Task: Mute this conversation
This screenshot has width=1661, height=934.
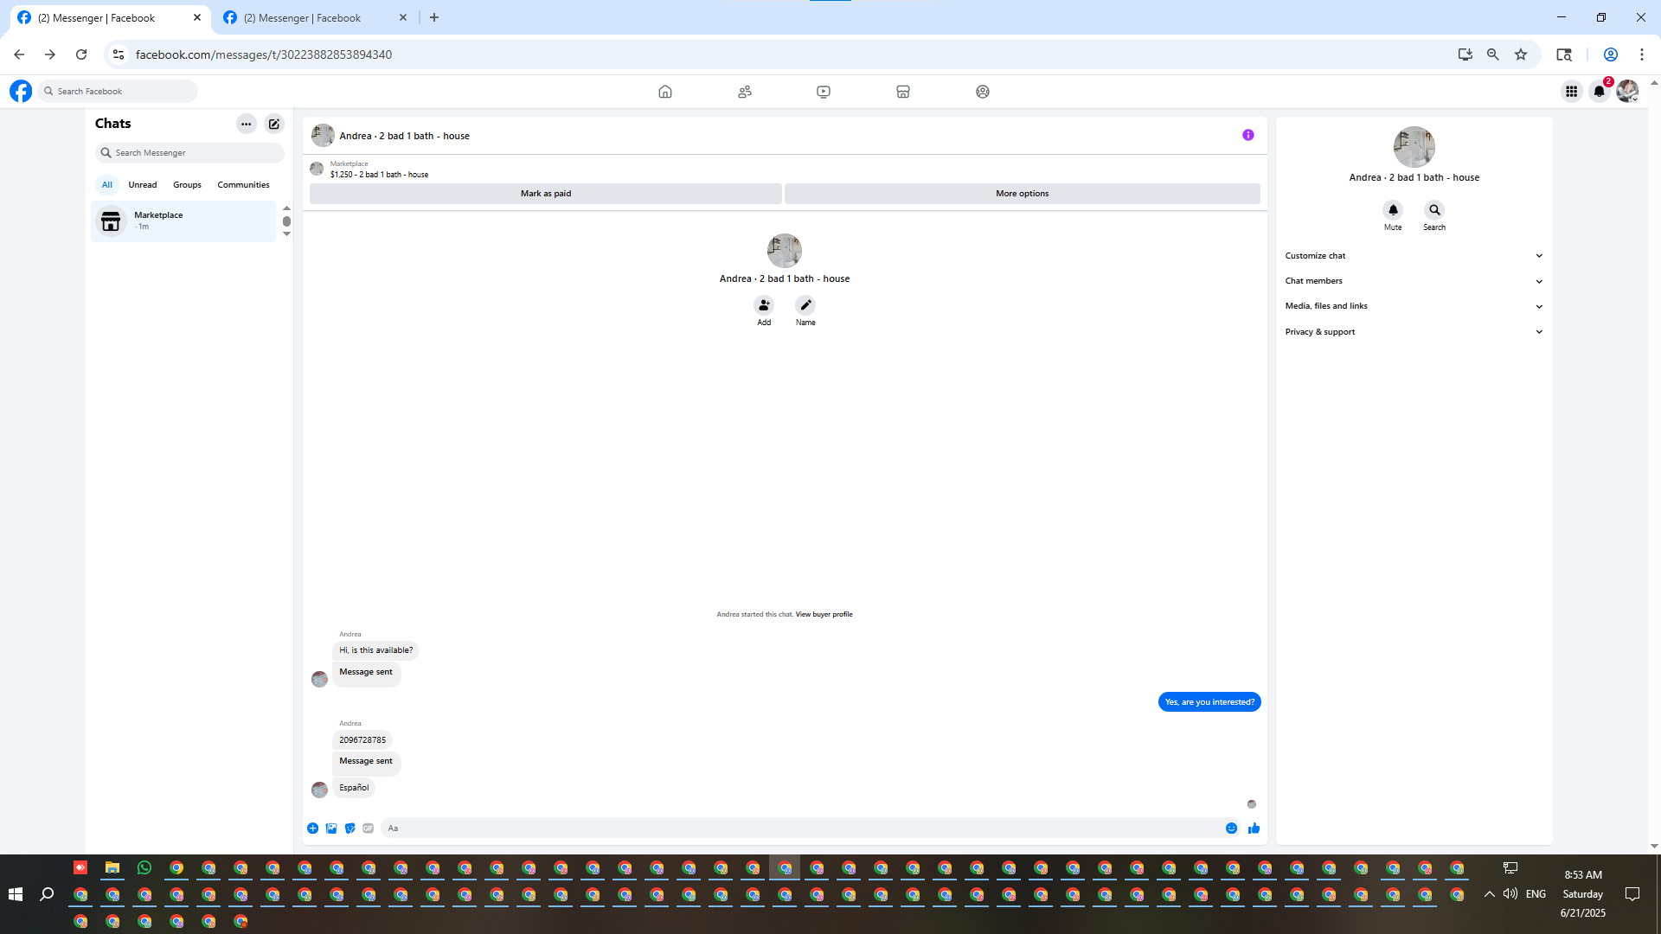Action: click(x=1392, y=210)
